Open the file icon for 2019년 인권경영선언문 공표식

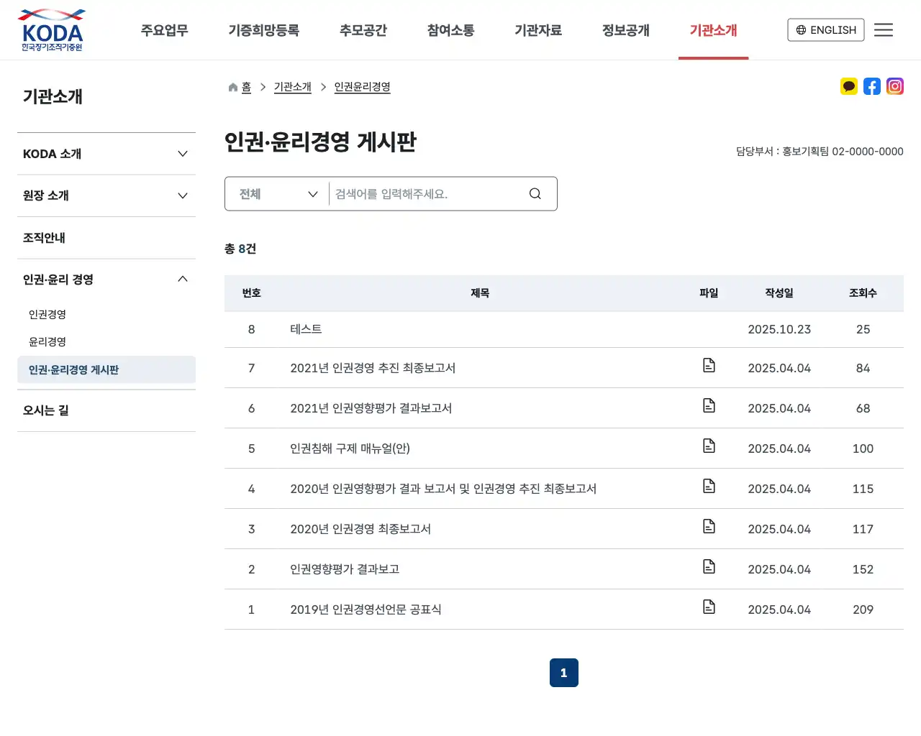point(709,607)
